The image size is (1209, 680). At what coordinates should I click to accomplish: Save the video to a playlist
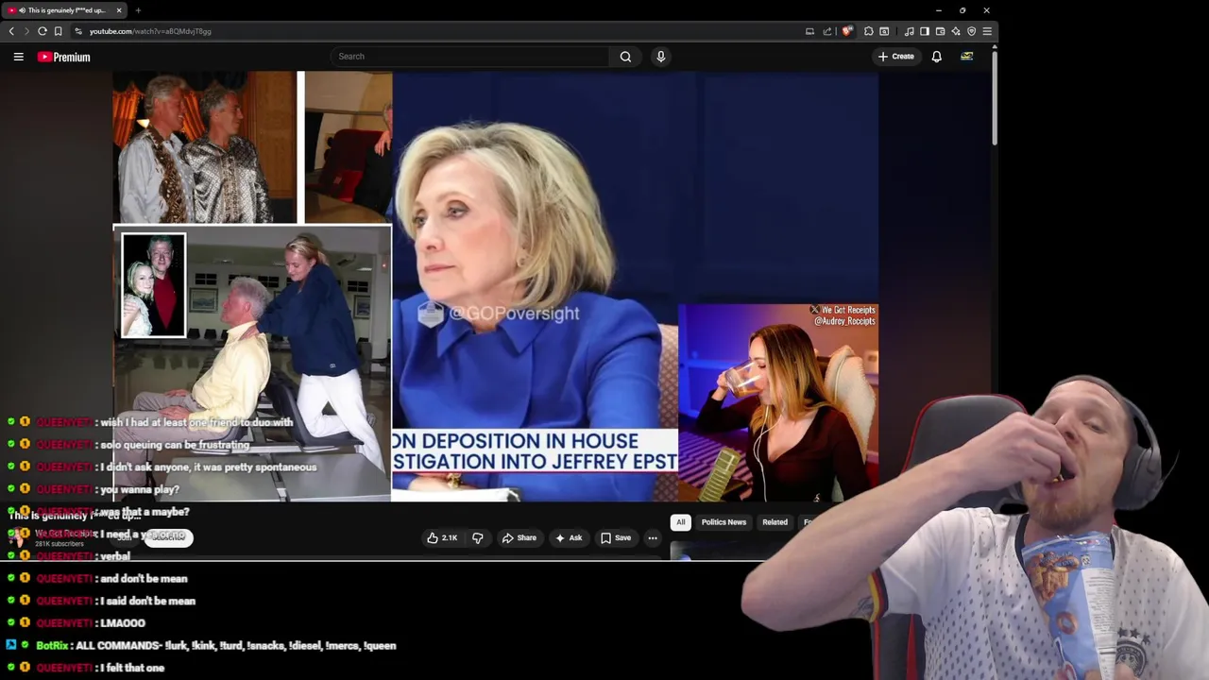615,538
